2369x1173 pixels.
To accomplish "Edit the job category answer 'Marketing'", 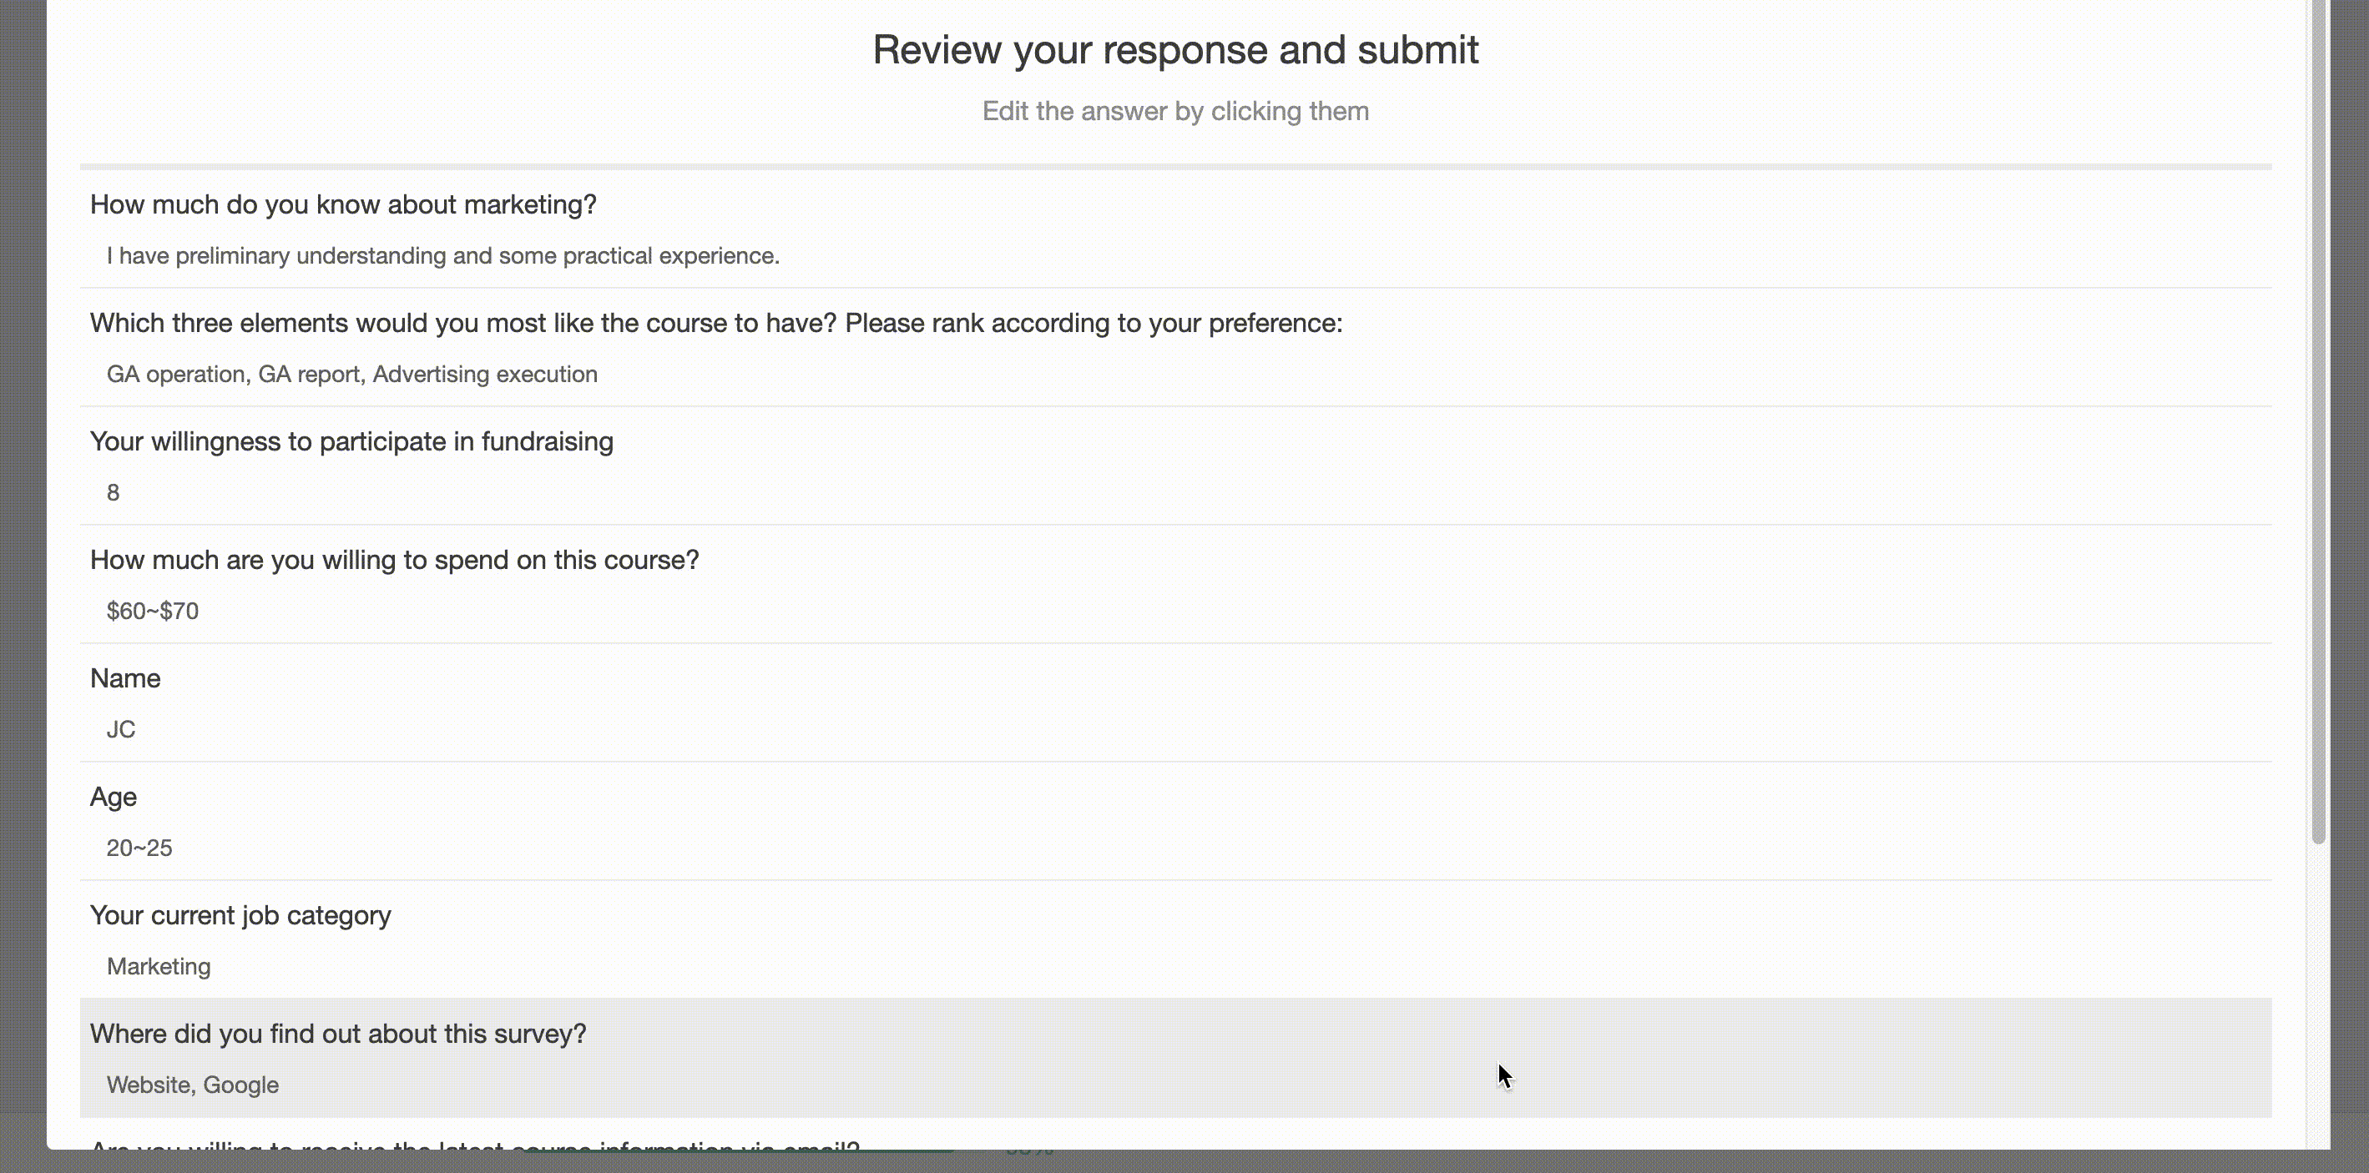I will 158,966.
